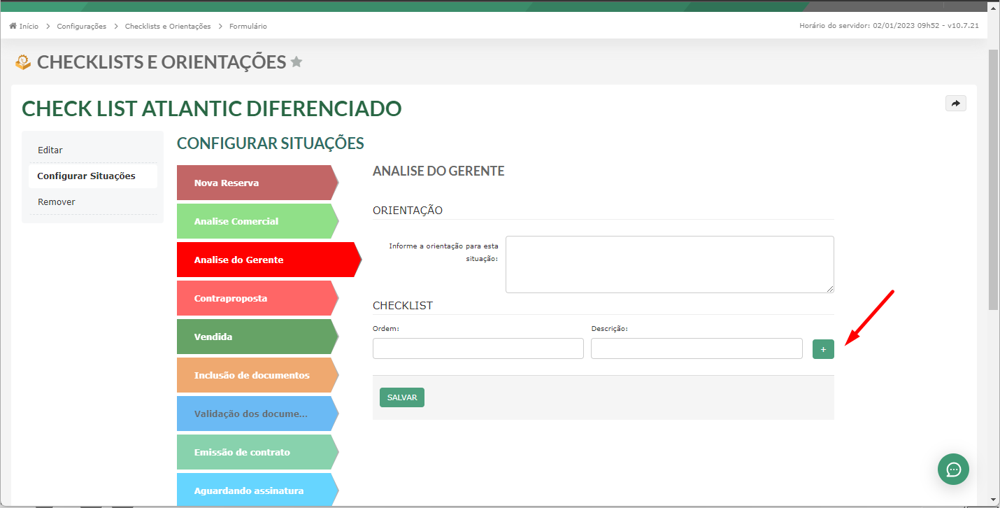Open Checklists e Orientações breadcrumb link
Viewport: 1000px width, 508px height.
(x=168, y=26)
